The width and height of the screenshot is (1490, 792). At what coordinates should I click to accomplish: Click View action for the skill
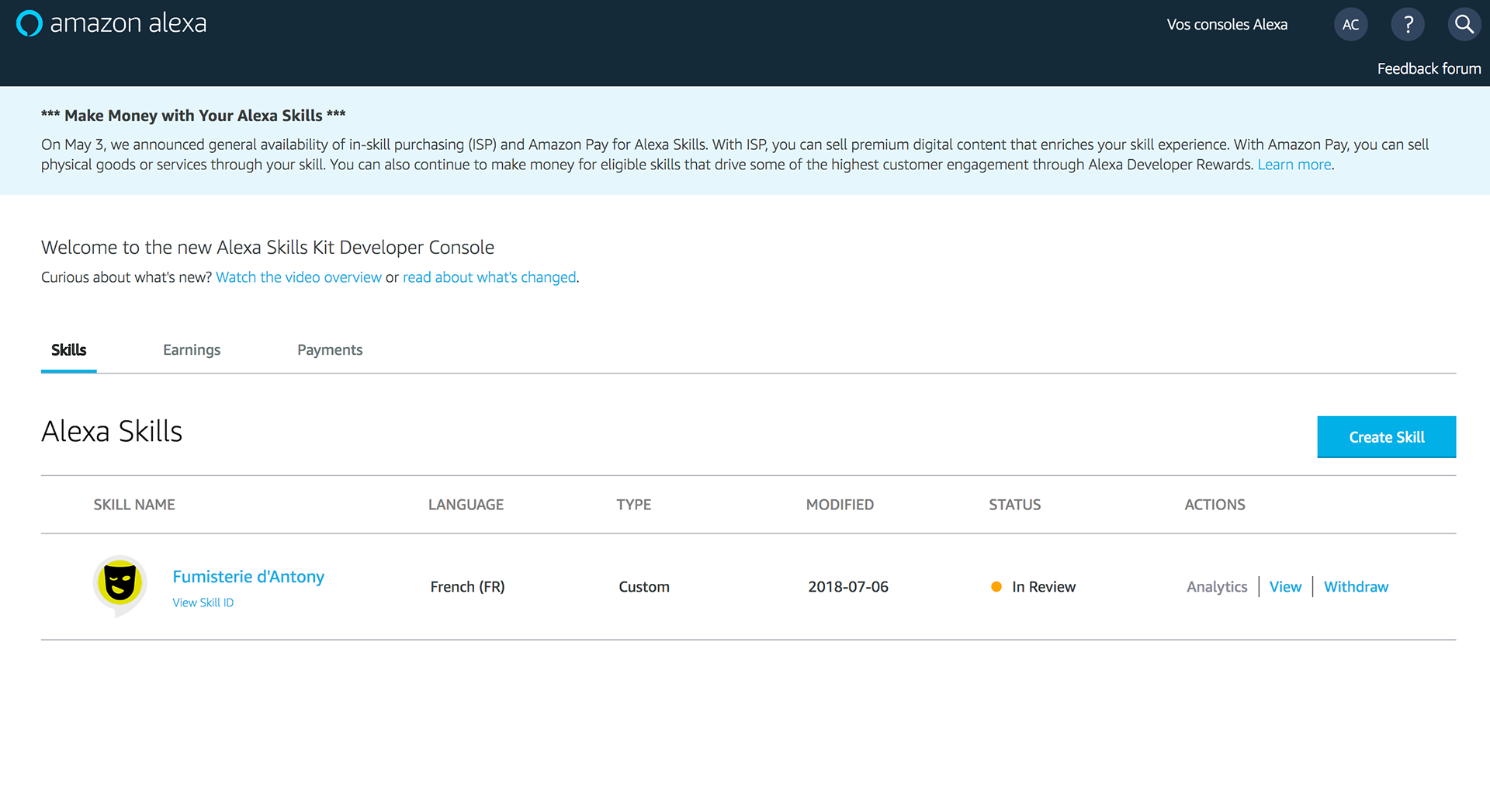[1285, 587]
